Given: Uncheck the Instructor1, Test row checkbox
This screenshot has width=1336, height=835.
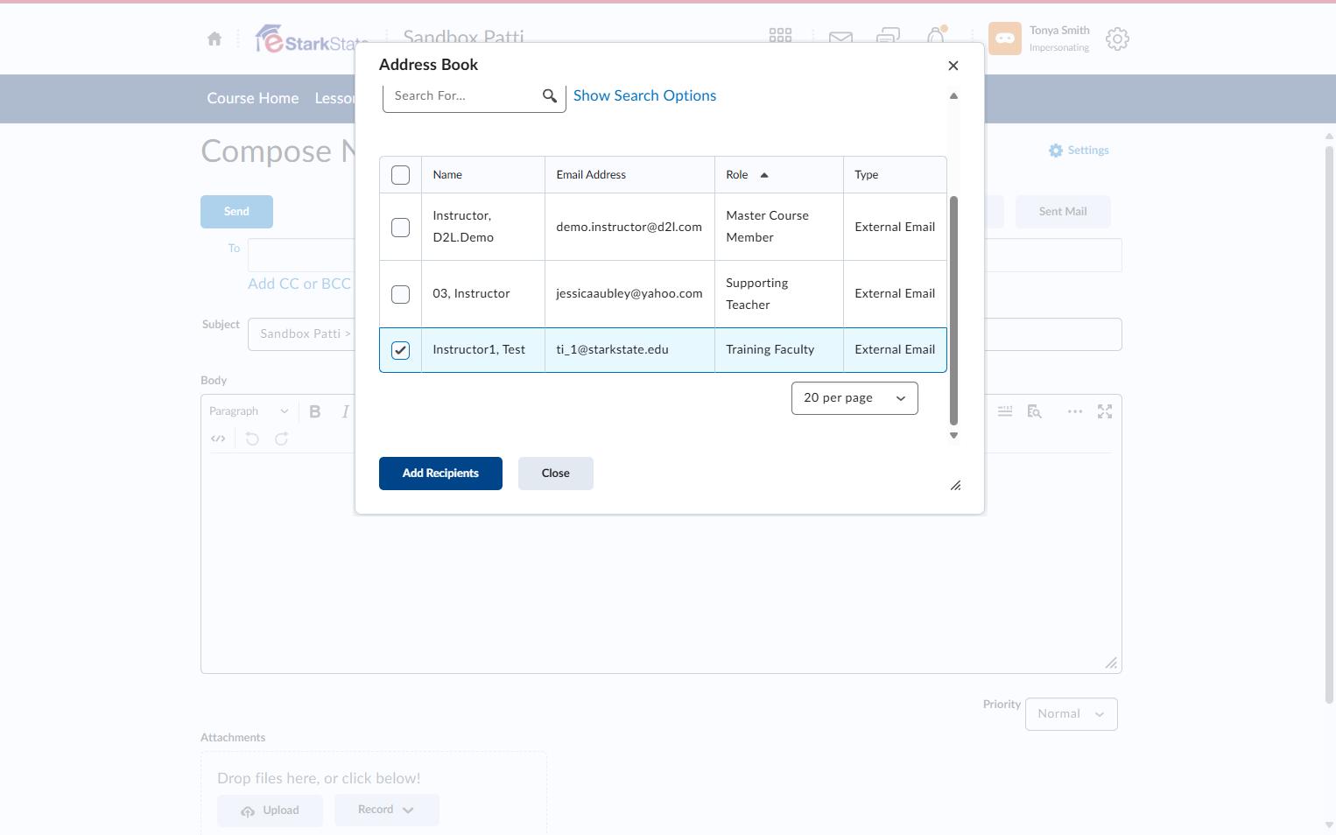Looking at the screenshot, I should [x=400, y=350].
